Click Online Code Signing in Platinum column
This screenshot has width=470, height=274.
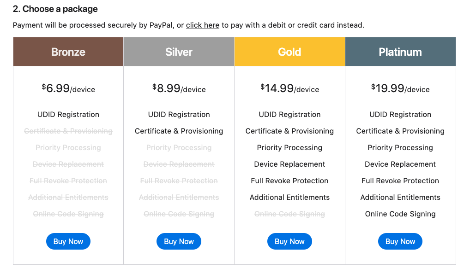[x=400, y=214]
